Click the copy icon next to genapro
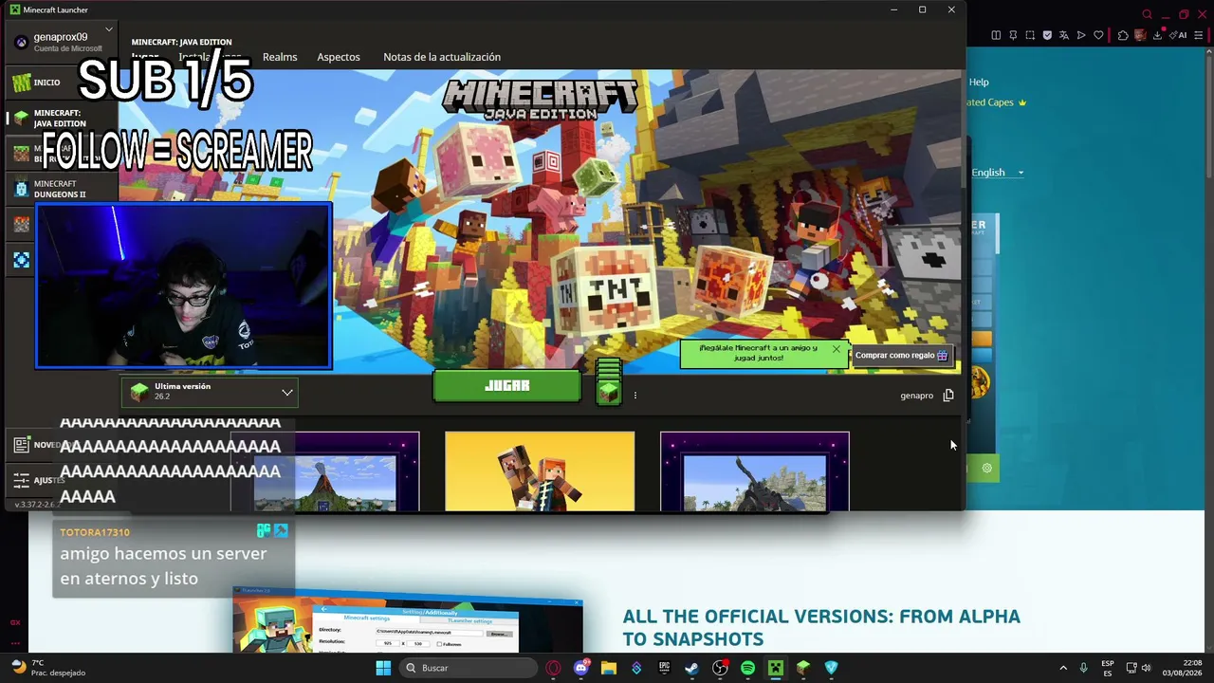 point(948,396)
